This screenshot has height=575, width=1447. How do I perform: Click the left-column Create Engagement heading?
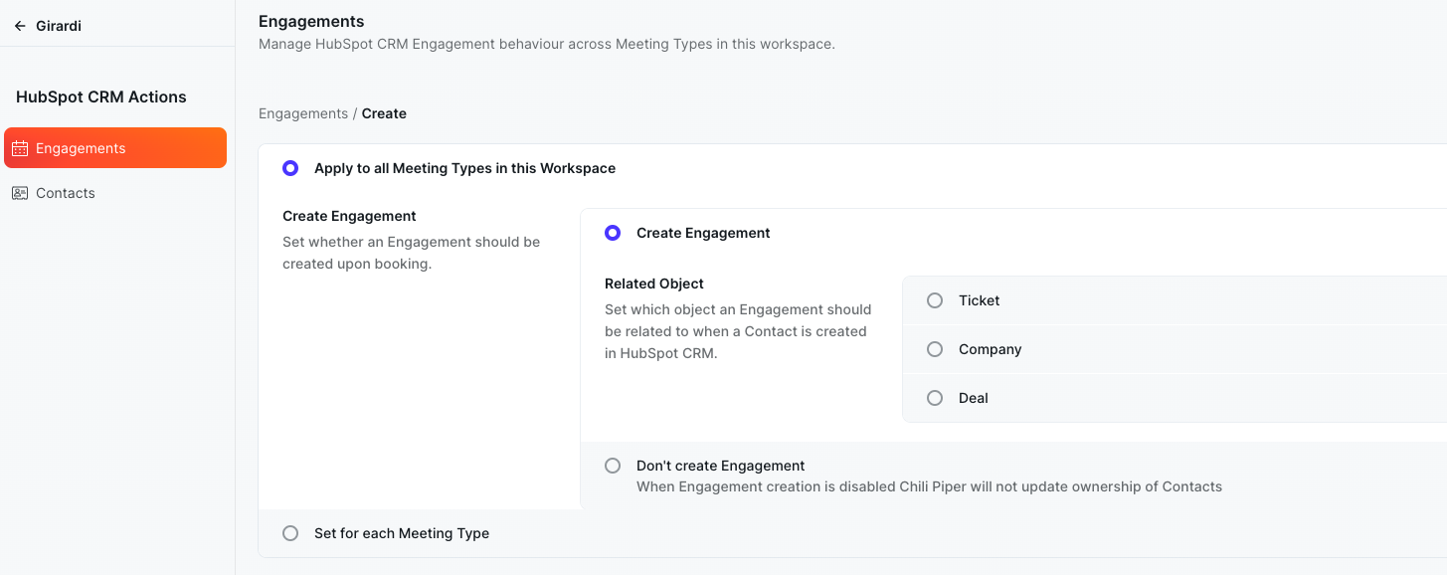[x=349, y=216]
